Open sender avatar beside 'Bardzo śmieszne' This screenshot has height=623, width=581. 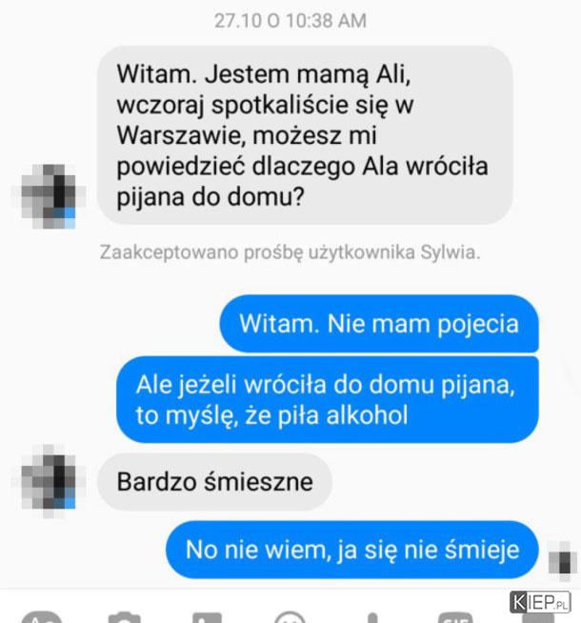(49, 482)
